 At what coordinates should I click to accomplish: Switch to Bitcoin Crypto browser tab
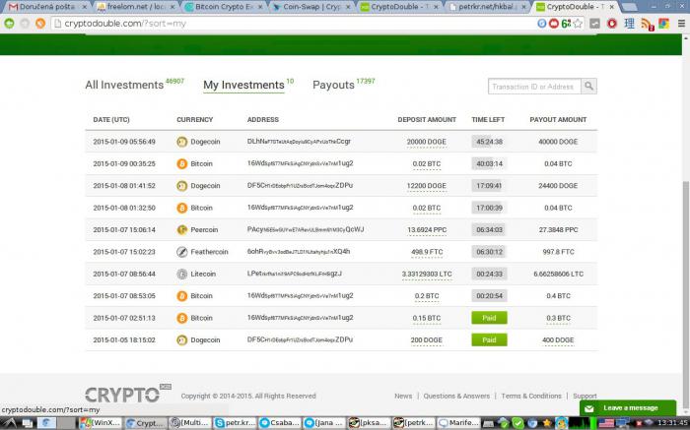coord(225,7)
